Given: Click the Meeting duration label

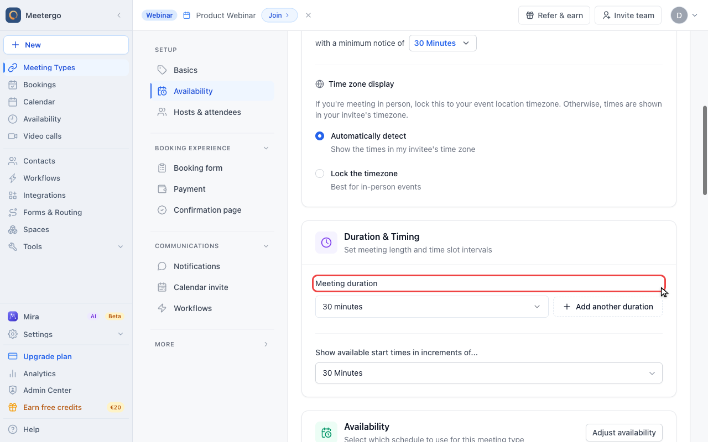Looking at the screenshot, I should coord(346,283).
